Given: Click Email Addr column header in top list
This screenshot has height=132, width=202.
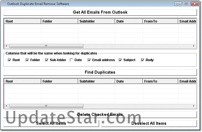Looking at the screenshot, I should [x=187, y=21].
